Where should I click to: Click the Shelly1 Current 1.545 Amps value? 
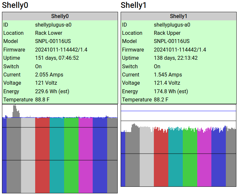click(168, 75)
